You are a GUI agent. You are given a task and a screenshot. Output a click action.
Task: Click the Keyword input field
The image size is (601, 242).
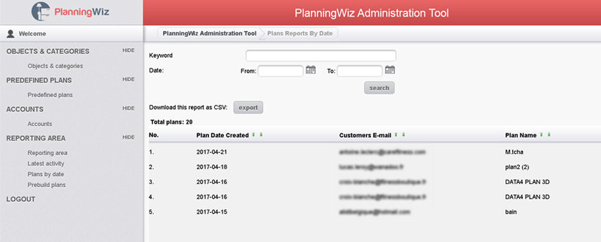point(321,55)
